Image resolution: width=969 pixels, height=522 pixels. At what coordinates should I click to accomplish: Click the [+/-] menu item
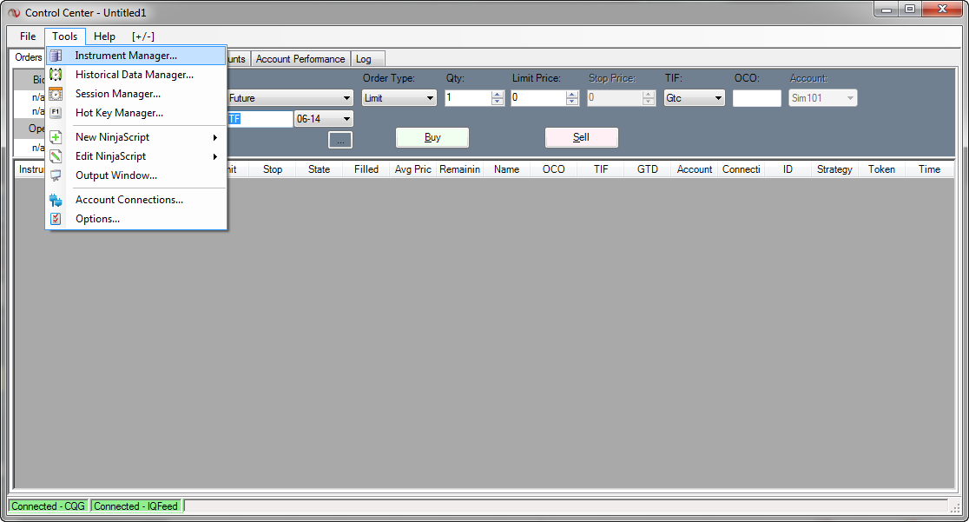click(x=143, y=36)
